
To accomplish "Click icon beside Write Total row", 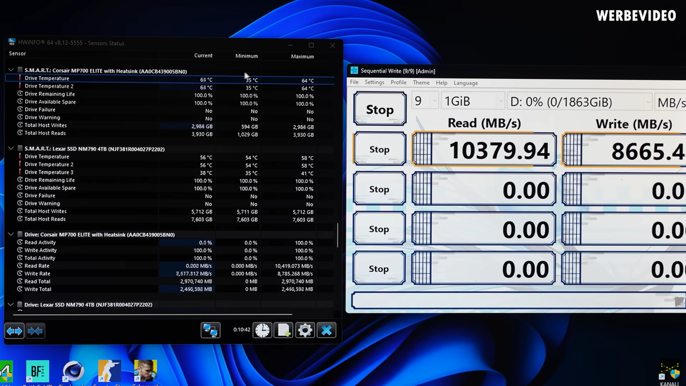I will (x=20, y=289).
